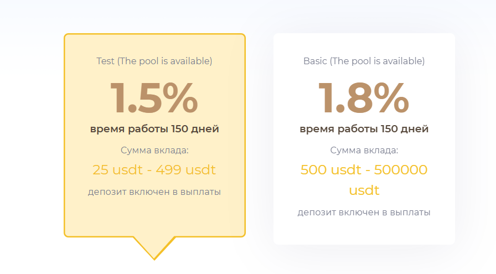Click the yellow border of Test card
Image resolution: width=496 pixels, height=274 pixels.
(65, 135)
